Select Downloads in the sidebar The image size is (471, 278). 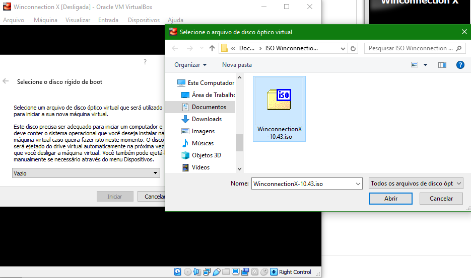coord(201,119)
